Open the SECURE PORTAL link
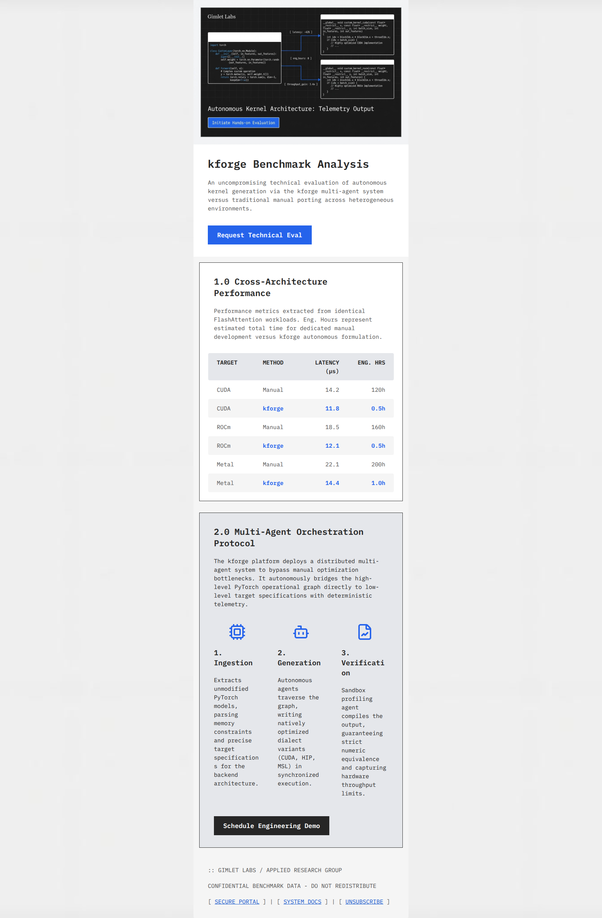 (x=237, y=902)
